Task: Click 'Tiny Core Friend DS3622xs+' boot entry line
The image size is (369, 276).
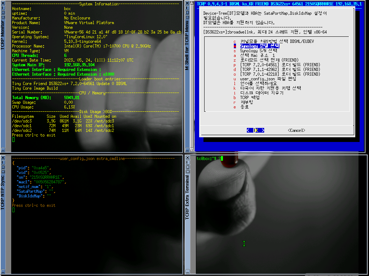Action: click(x=69, y=84)
